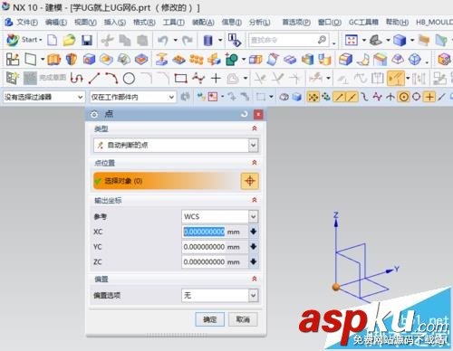Open the GC工具箱 menu
The height and width of the screenshot is (351, 453).
click(x=363, y=23)
